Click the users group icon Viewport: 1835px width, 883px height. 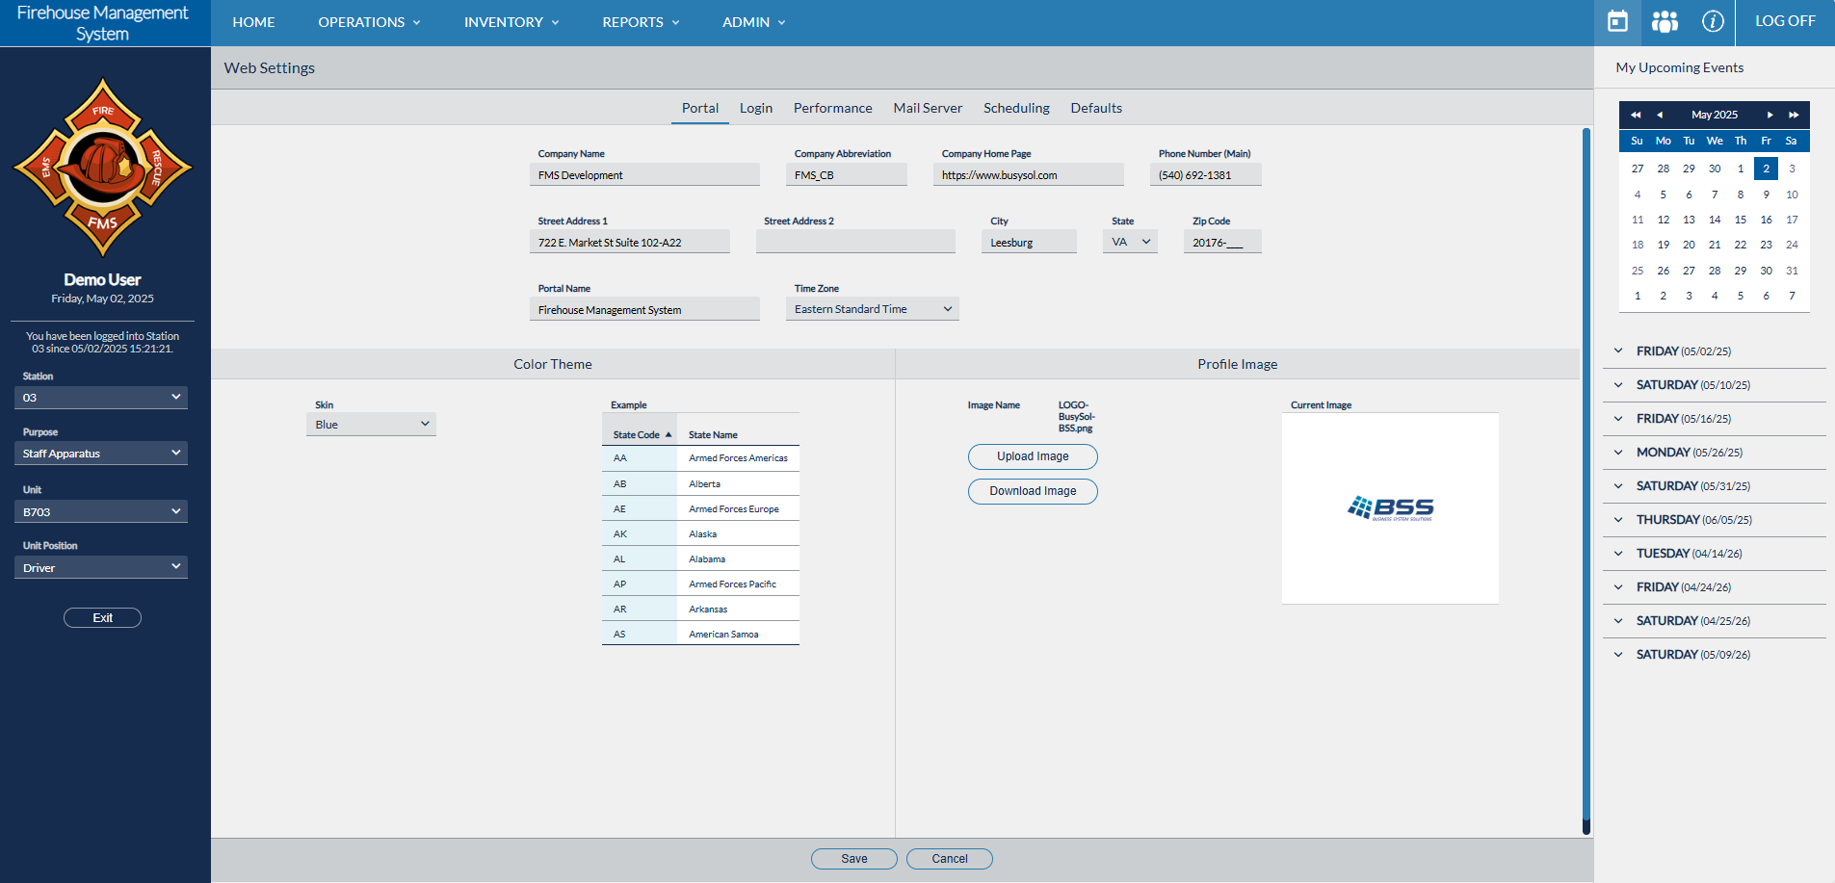pos(1665,21)
